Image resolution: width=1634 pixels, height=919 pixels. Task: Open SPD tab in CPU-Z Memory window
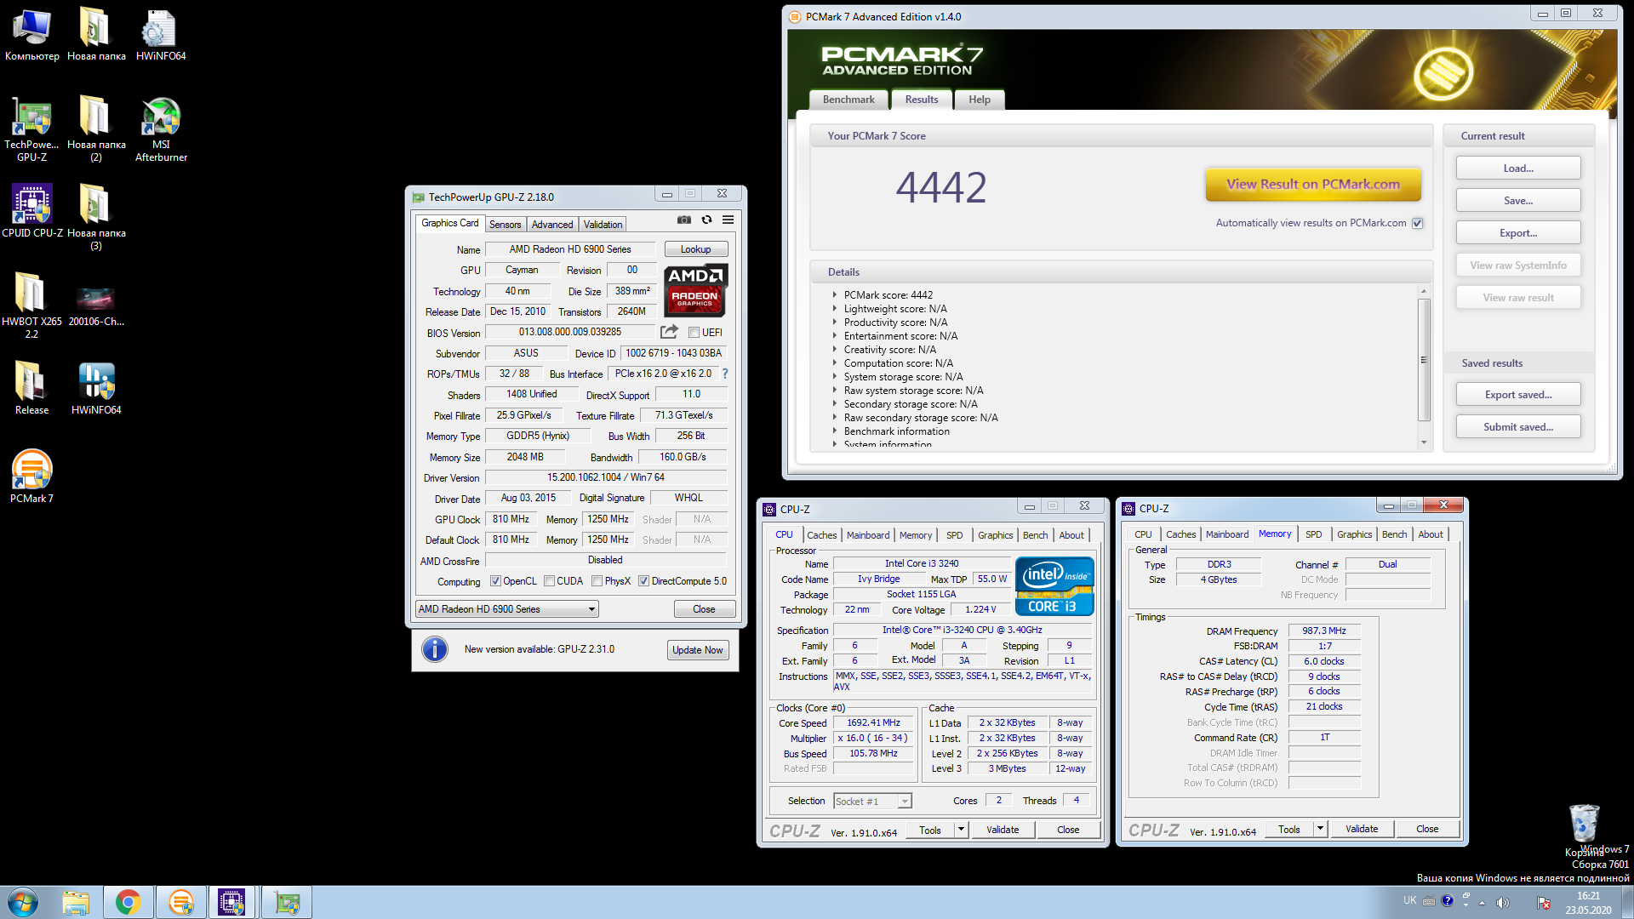1314,534
